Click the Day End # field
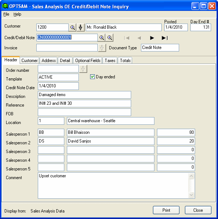218x219 pixels. (201, 28)
